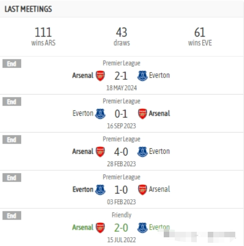The width and height of the screenshot is (244, 246).
Task: Click the green Arsenal name in Friendly row
Action: [83, 227]
